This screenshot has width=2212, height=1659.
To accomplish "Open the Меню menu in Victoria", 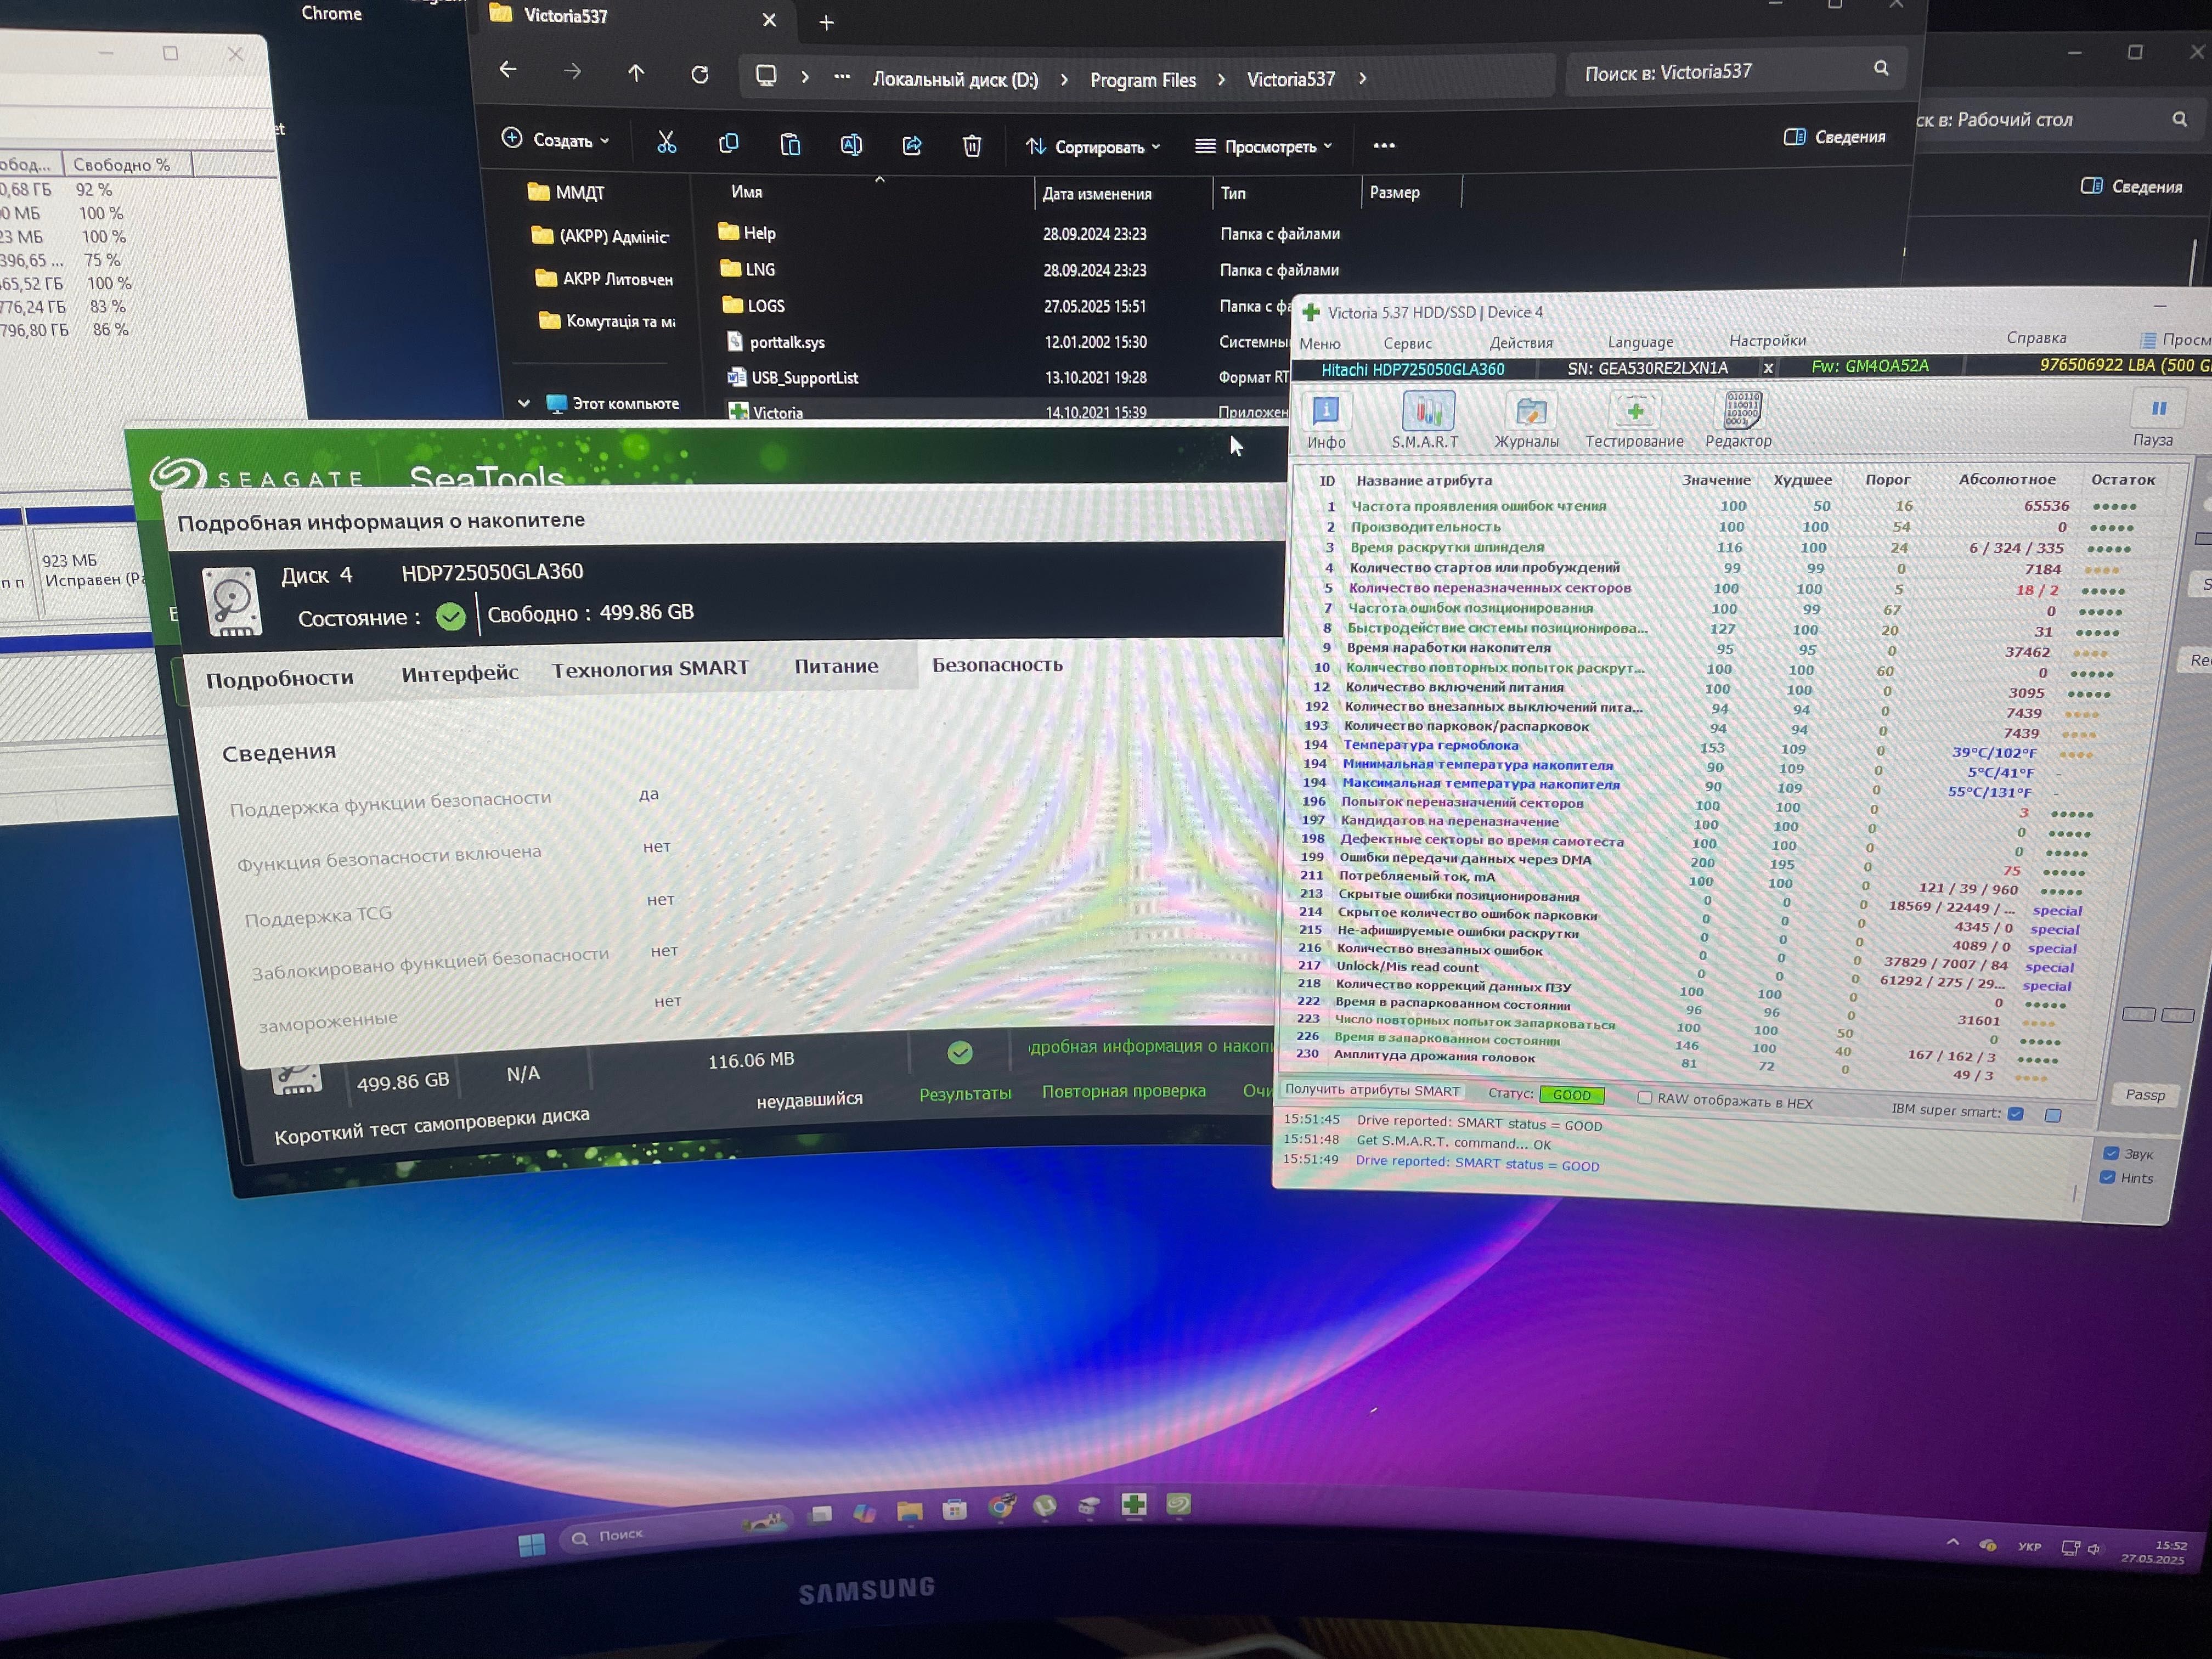I will coord(1320,343).
